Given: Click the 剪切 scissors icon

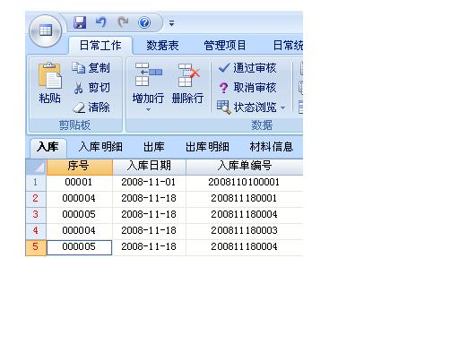Looking at the screenshot, I should pyautogui.click(x=79, y=88).
